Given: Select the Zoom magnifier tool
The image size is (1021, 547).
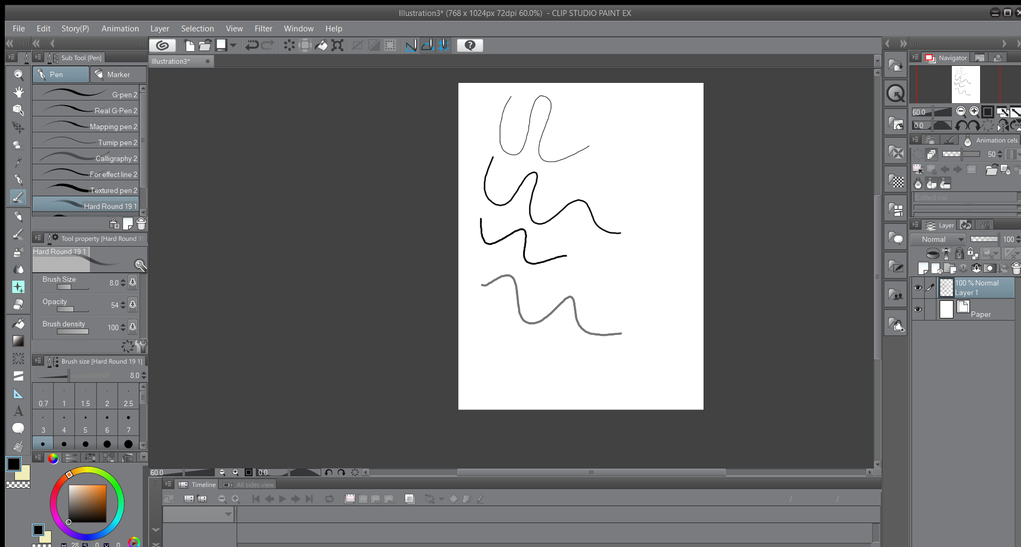Looking at the screenshot, I should tap(19, 74).
